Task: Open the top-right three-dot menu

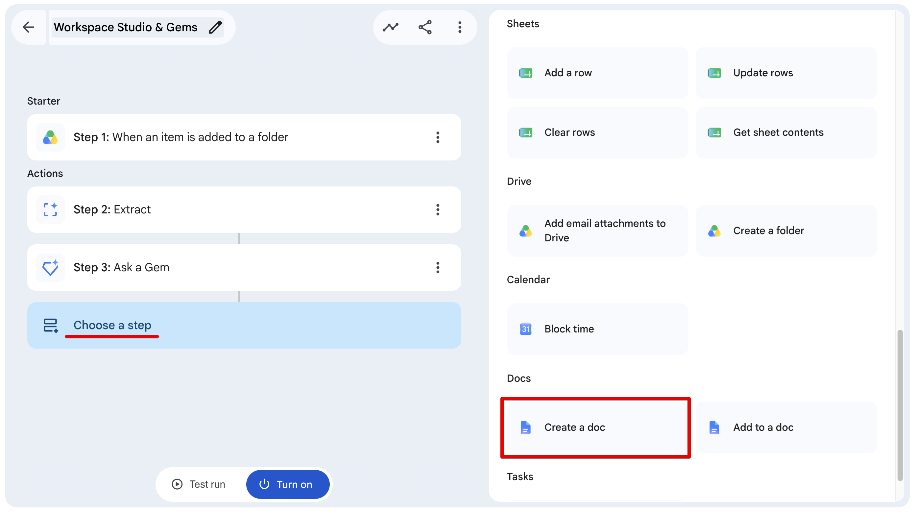Action: (460, 27)
